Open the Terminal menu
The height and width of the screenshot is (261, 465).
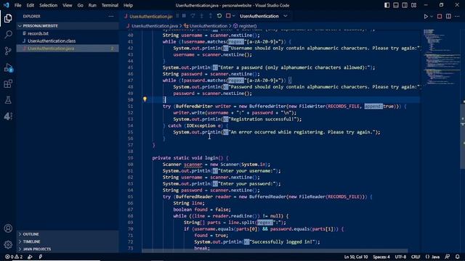point(110,5)
